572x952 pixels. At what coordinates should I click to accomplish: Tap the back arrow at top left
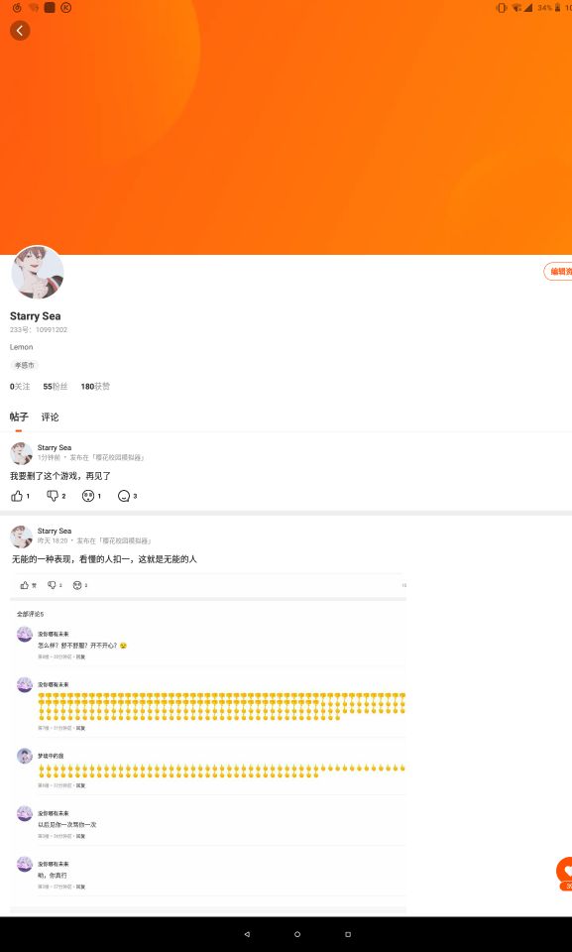pyautogui.click(x=20, y=31)
